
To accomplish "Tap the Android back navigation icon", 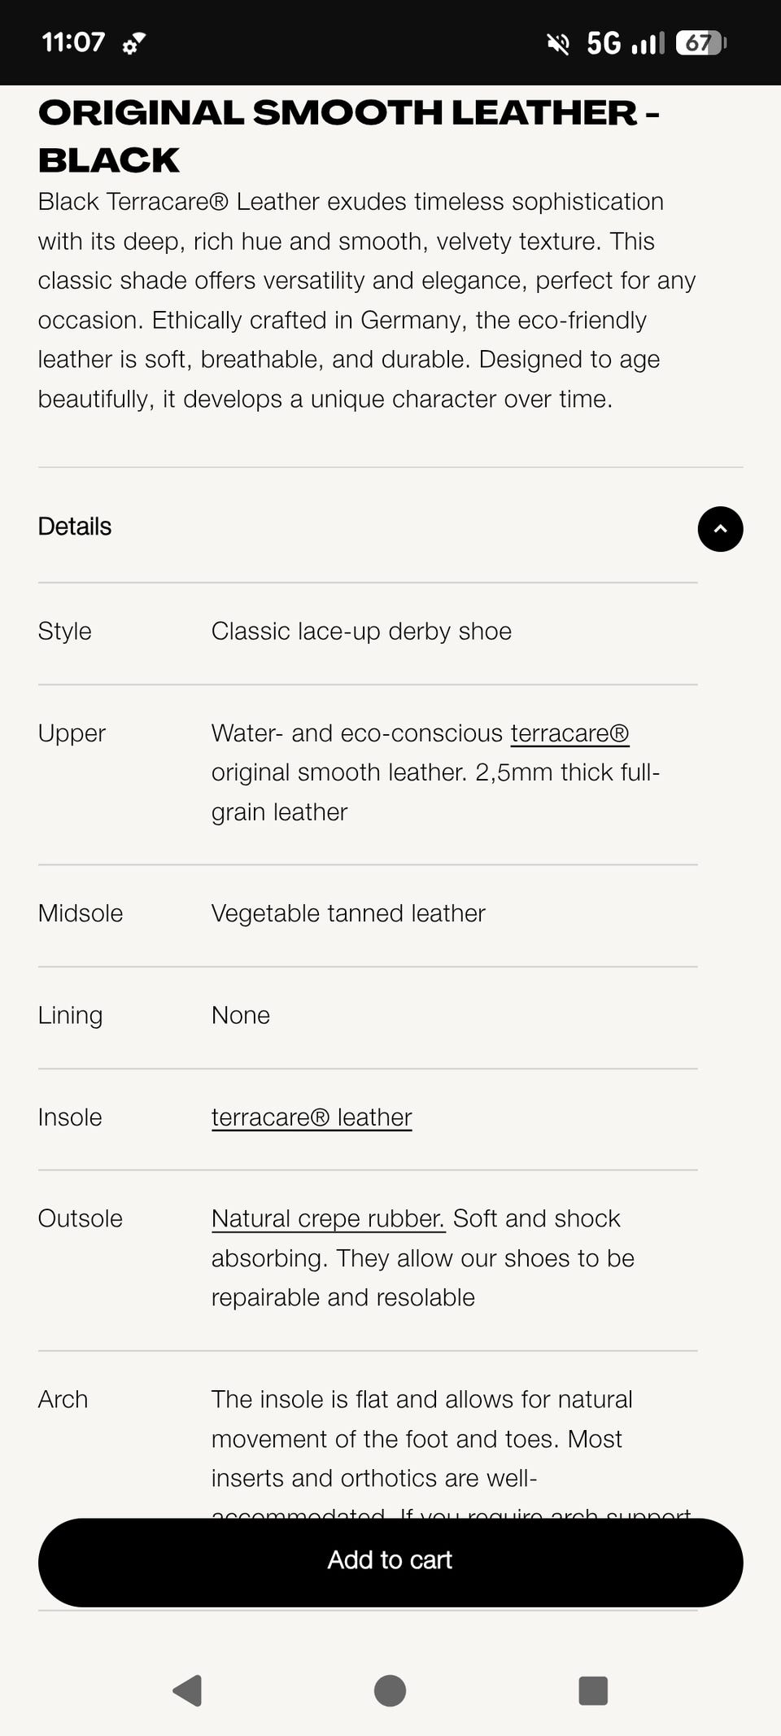I will [188, 1690].
